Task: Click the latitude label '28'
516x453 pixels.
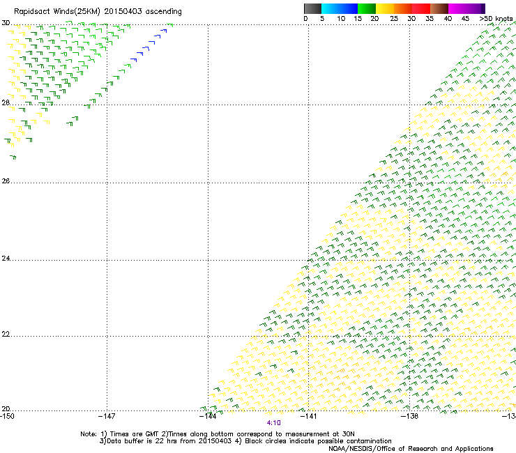Action: point(6,102)
